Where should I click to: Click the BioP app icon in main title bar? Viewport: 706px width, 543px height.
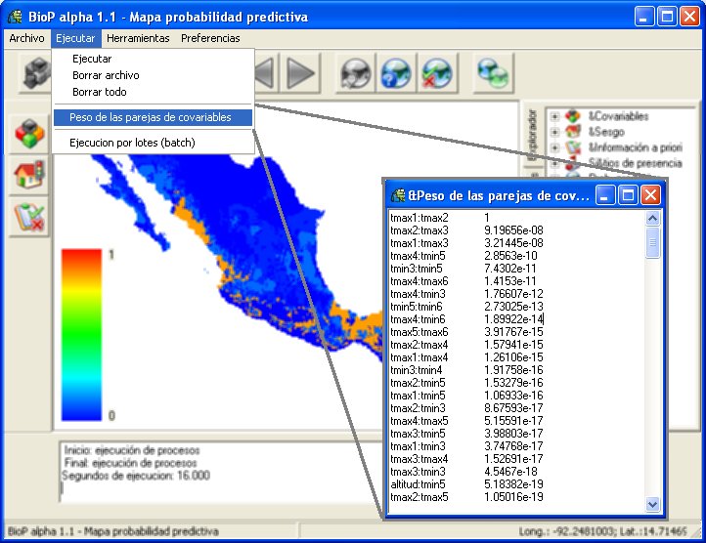coord(16,17)
